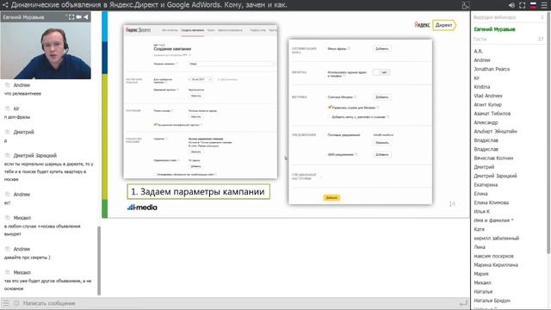Select guest Елена Климова in the list
The width and height of the screenshot is (551, 310).
[492, 202]
